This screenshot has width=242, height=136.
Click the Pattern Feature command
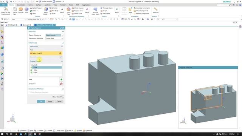[x=36, y=8]
